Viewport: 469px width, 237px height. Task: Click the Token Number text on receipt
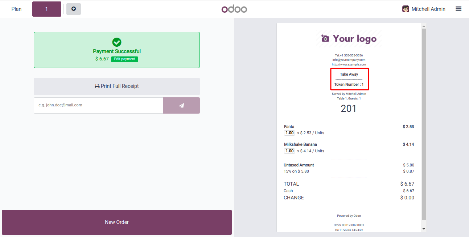349,84
